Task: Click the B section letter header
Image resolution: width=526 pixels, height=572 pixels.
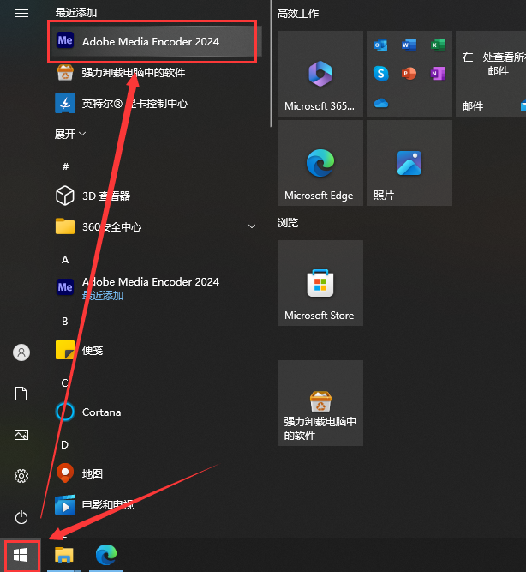Action: coord(65,322)
